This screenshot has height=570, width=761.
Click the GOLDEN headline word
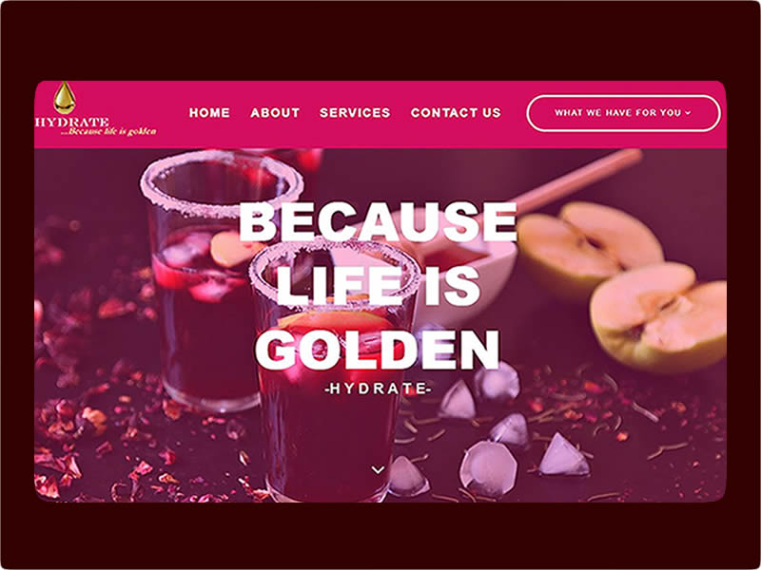(x=377, y=350)
